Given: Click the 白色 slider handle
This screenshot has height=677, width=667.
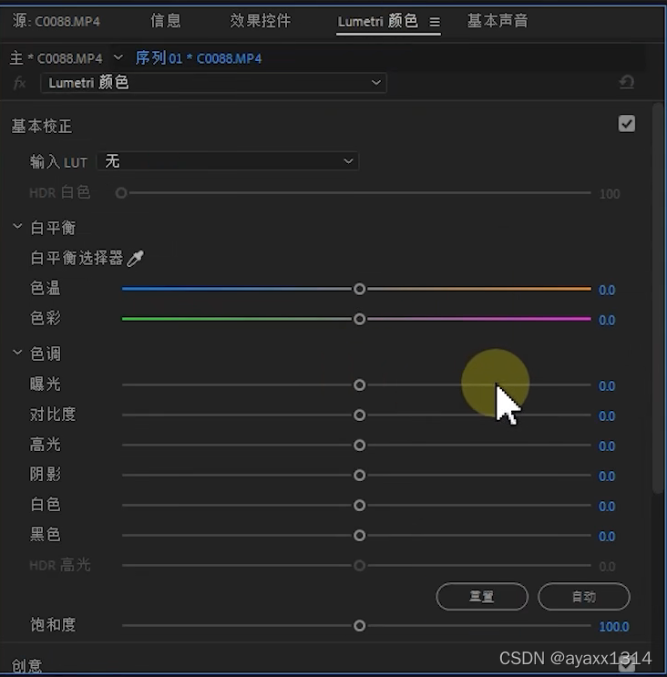Looking at the screenshot, I should tap(359, 505).
